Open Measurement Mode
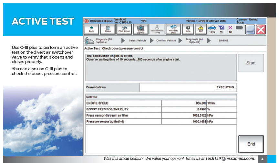 pos(157,29)
